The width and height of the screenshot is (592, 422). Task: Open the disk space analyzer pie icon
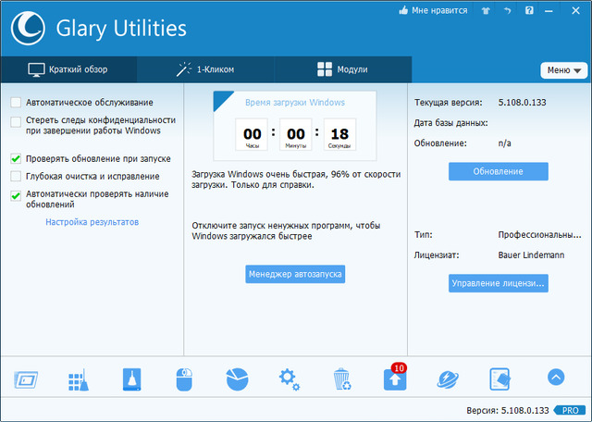point(237,379)
